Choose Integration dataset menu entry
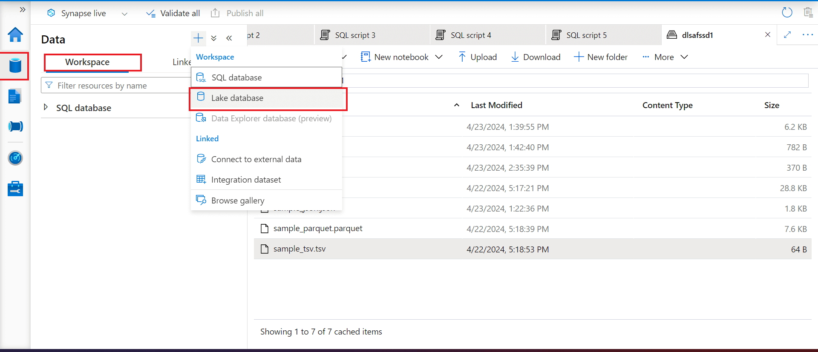 246,180
